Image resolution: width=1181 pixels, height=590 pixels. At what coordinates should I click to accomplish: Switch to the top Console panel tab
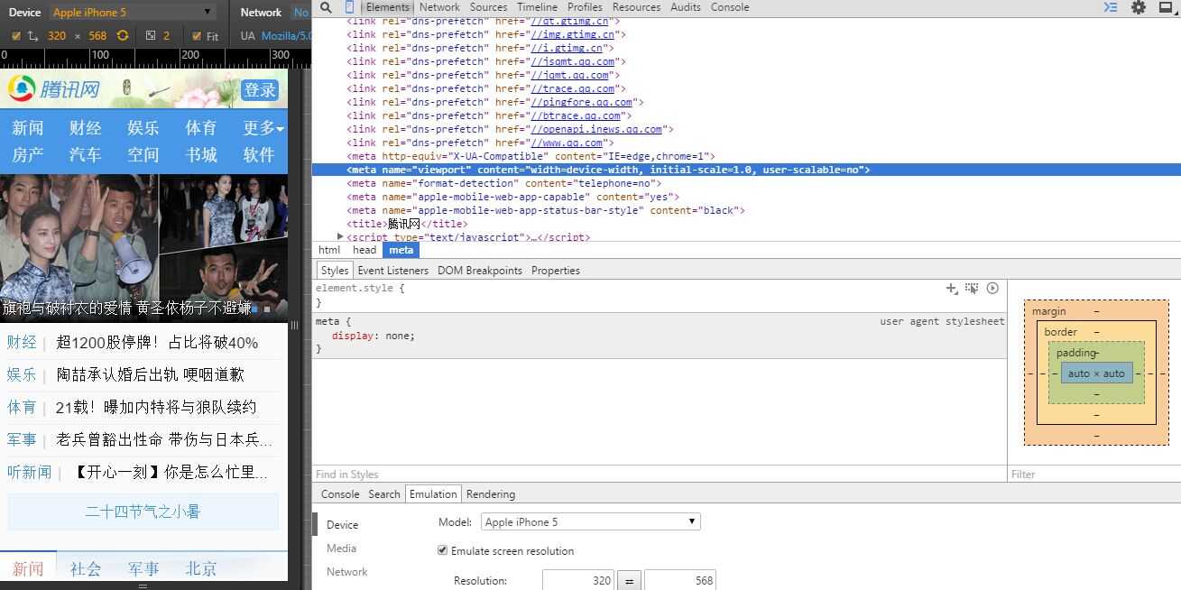730,7
